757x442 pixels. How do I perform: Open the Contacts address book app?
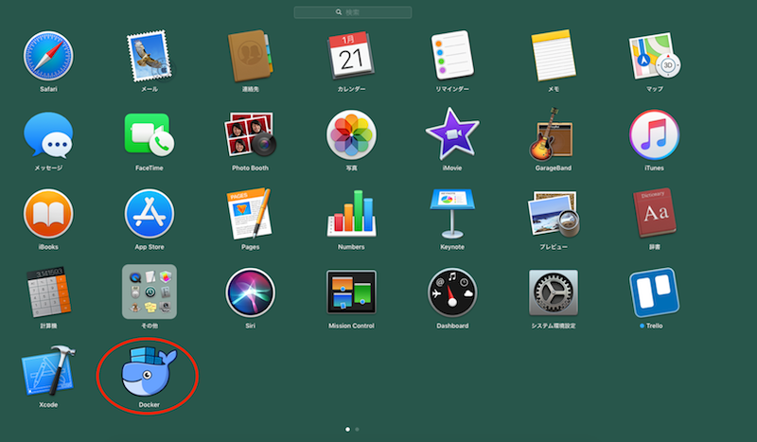click(x=250, y=56)
